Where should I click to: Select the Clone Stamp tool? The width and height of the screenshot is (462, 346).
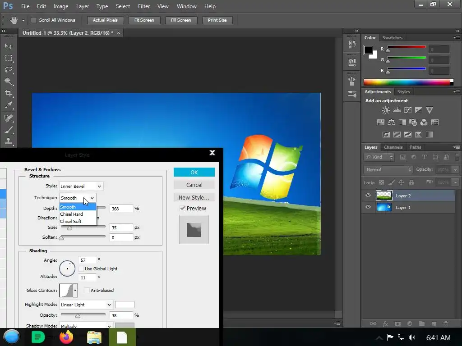pyautogui.click(x=9, y=141)
